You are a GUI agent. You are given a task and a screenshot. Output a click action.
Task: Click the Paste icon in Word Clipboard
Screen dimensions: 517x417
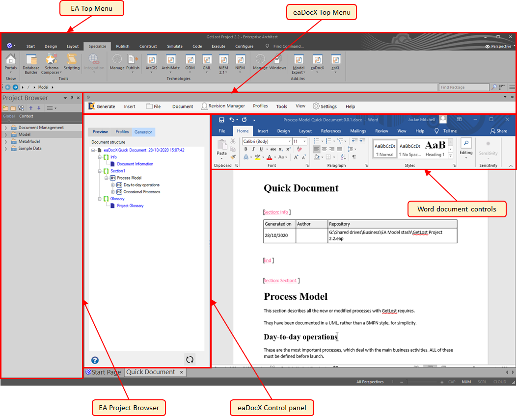point(222,145)
